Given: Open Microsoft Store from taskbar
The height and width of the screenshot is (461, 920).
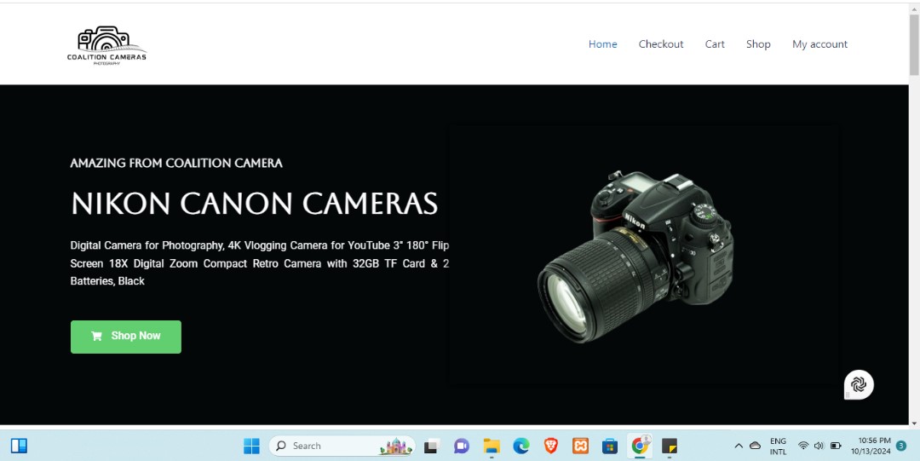Looking at the screenshot, I should click(610, 447).
